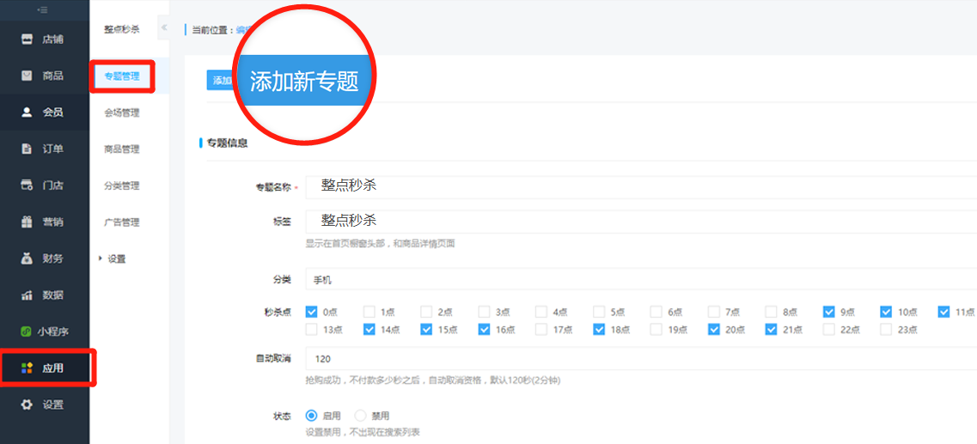Open 分类管理 in the submenu

click(x=122, y=186)
